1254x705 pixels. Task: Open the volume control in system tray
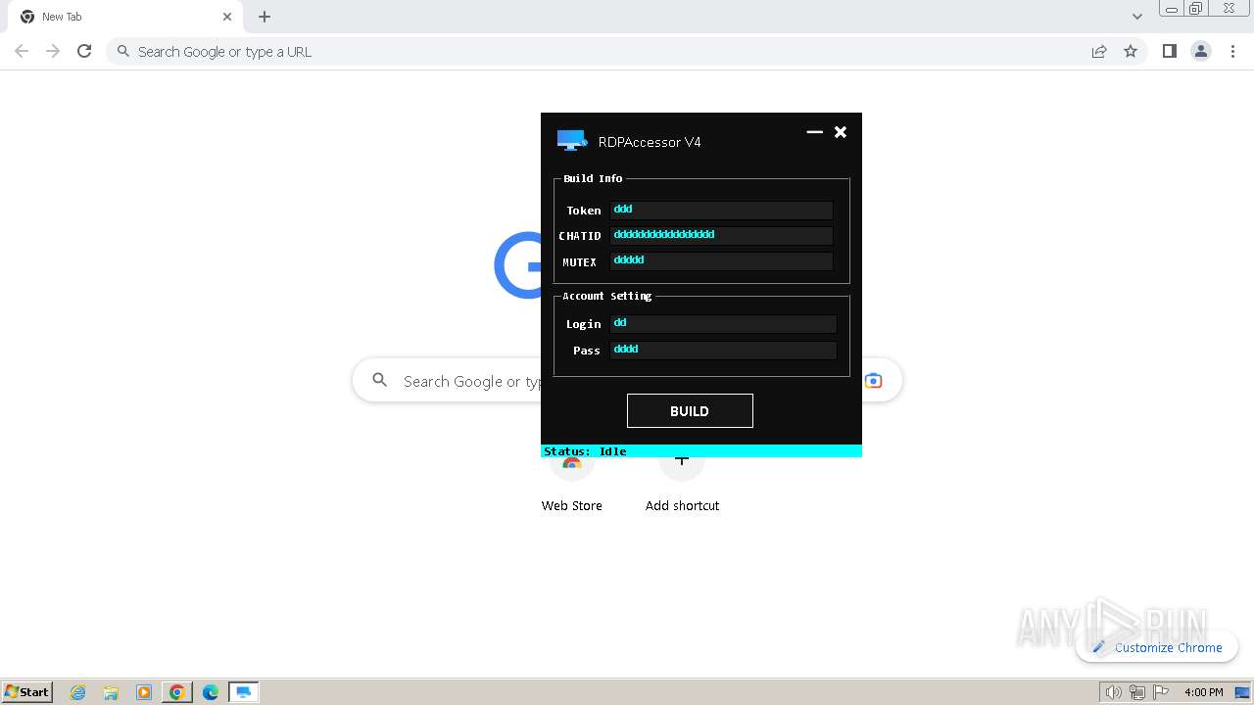point(1113,692)
